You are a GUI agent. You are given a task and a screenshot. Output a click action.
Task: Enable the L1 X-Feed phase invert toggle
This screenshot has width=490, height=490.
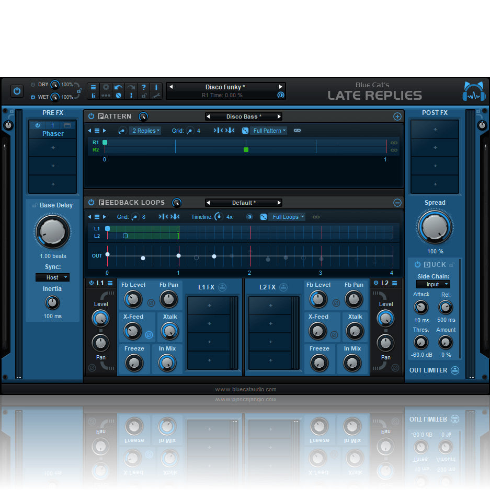coord(149,334)
